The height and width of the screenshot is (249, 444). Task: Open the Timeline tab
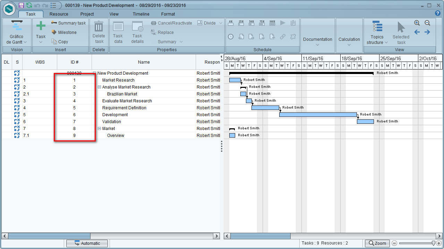tap(141, 14)
